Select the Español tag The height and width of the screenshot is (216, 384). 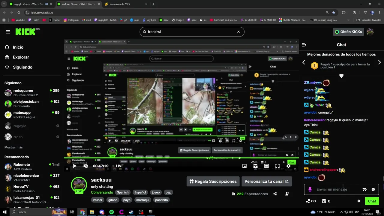140,192
